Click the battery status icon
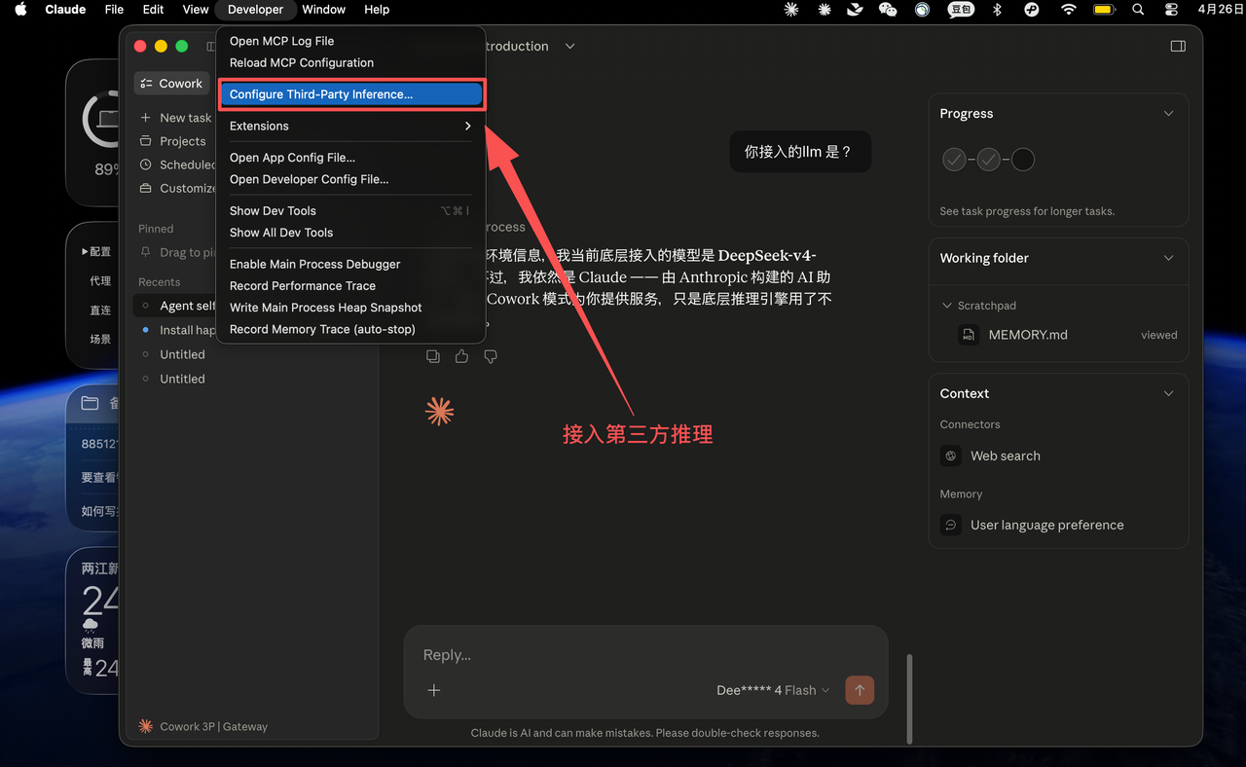This screenshot has height=767, width=1246. click(1104, 10)
